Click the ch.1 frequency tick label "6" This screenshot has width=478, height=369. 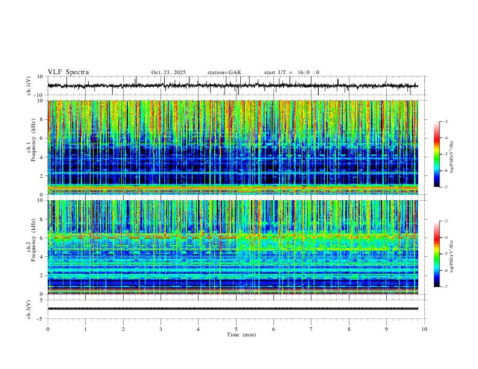point(42,138)
